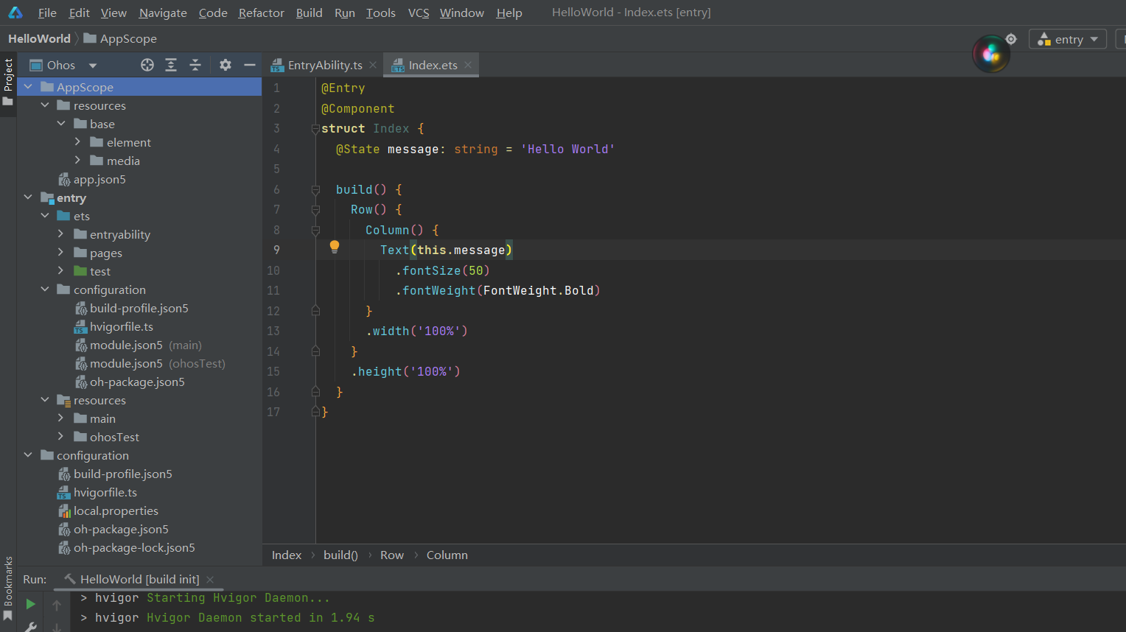Screen dimensions: 1126x632
Task: Select module.json5 (main) file
Action: tap(139, 345)
